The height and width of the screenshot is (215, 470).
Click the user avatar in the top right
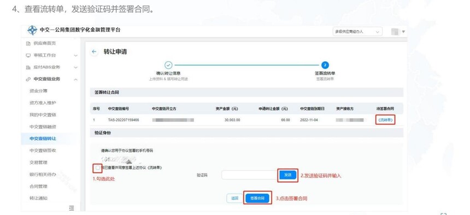point(396,32)
